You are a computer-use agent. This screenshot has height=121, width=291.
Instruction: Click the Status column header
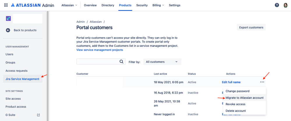pyautogui.click(x=192, y=74)
